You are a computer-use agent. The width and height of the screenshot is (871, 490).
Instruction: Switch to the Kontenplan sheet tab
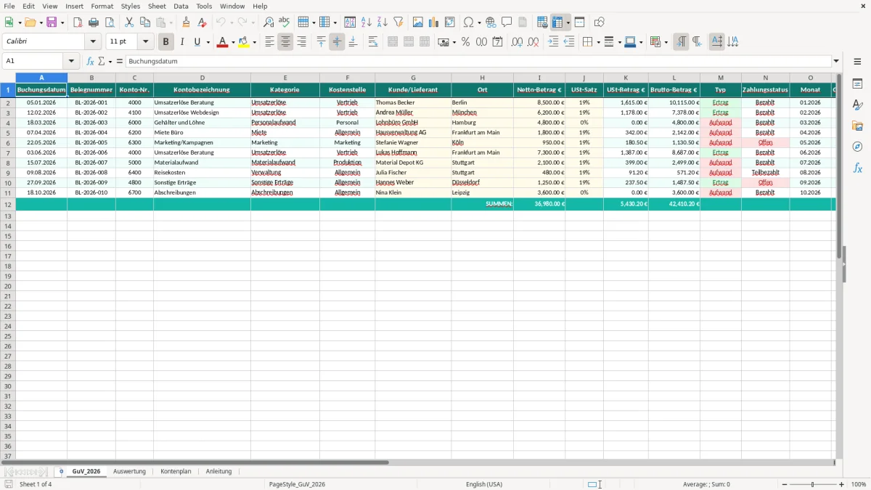point(176,471)
